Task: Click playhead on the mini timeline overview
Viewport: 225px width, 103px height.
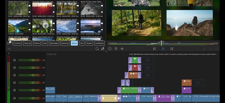Action: 161,43
